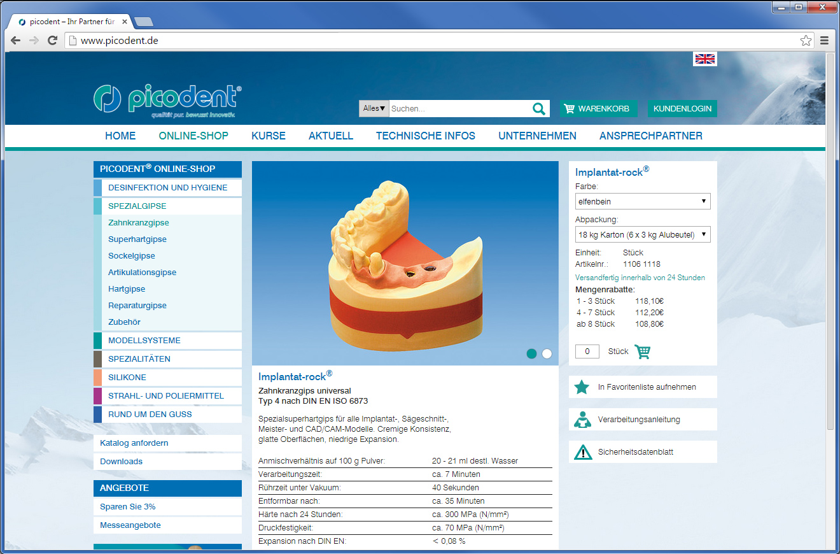Click the Versandfertig innerhalb von 24 Stunden text
Screen dimensions: 840x554
click(x=640, y=278)
